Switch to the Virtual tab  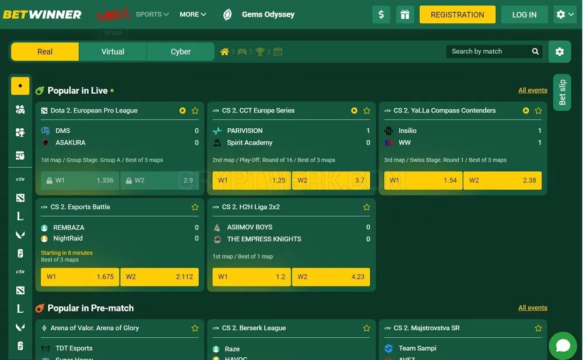pos(113,52)
